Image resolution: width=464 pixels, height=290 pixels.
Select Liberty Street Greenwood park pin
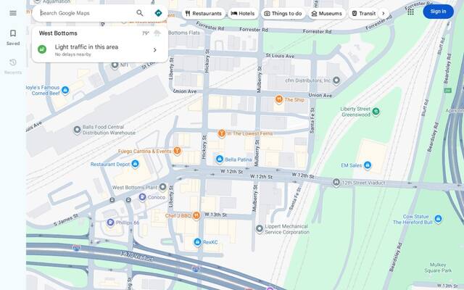(376, 111)
